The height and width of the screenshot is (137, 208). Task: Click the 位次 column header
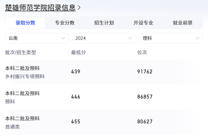[142, 53]
